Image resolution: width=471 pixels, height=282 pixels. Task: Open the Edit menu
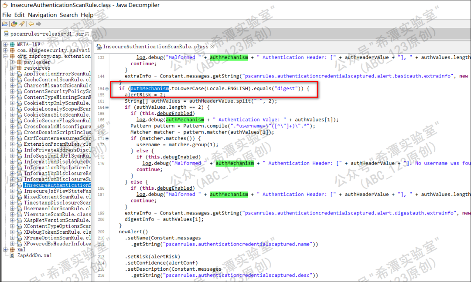click(20, 15)
